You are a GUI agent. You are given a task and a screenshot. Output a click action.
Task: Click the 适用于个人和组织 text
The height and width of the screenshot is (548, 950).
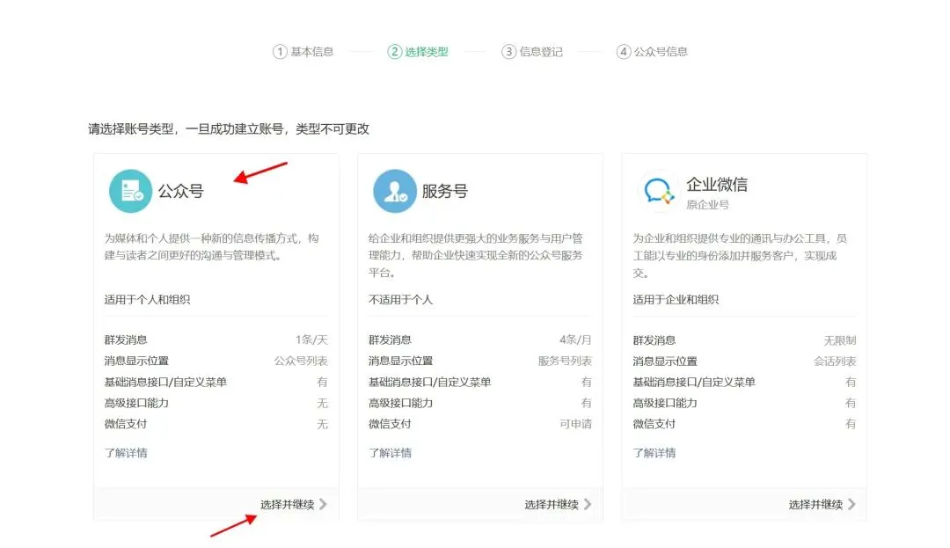coord(147,299)
